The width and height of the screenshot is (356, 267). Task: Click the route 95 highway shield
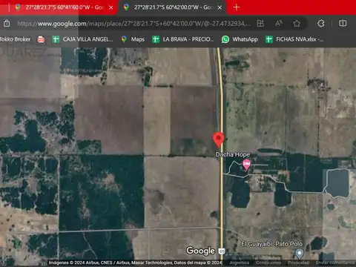coord(222,251)
